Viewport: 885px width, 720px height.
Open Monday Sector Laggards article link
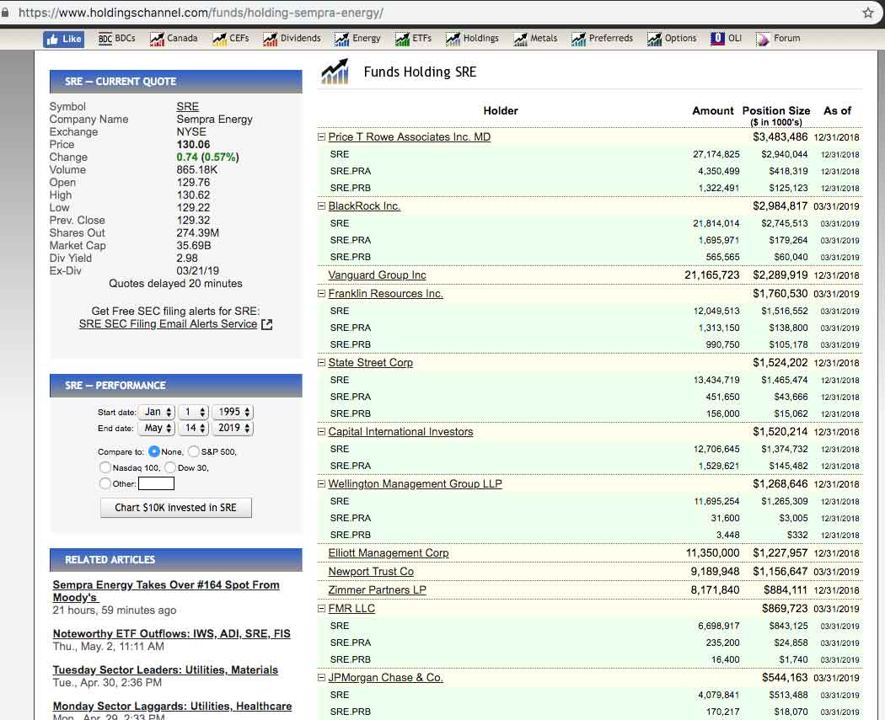point(172,706)
